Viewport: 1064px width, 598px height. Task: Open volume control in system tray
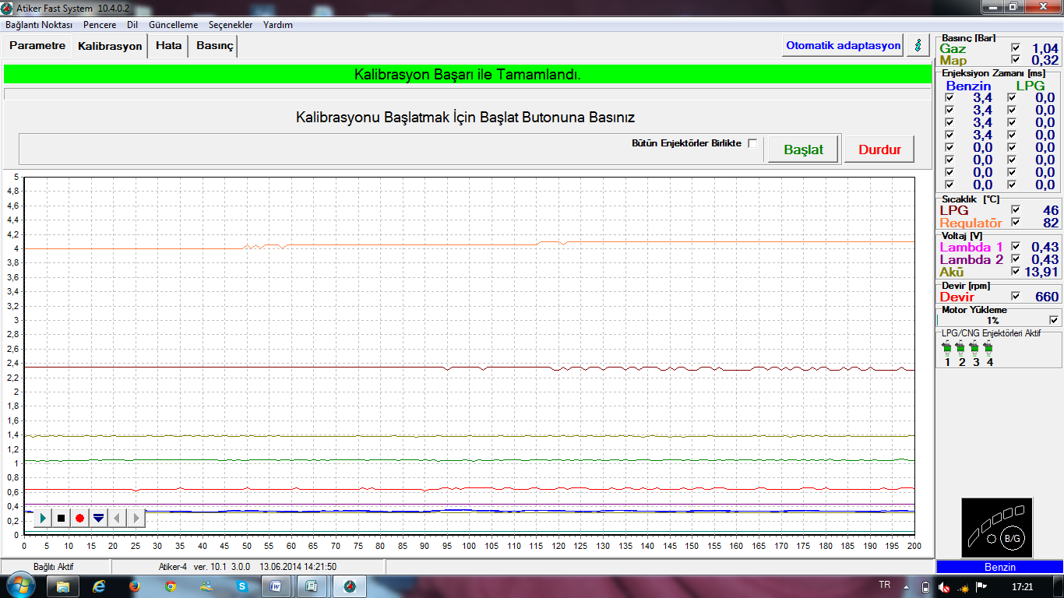pyautogui.click(x=943, y=586)
